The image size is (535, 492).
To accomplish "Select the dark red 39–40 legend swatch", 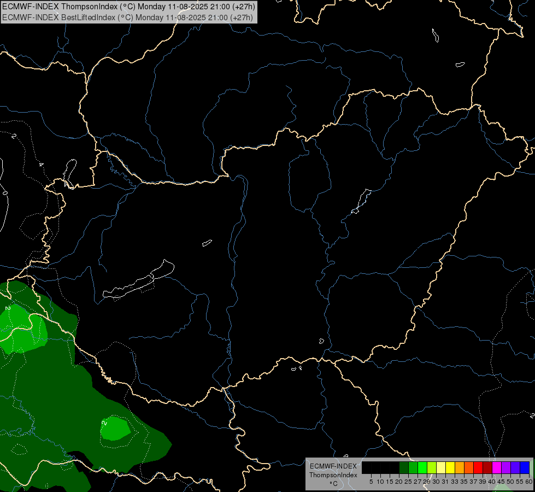I will (487, 467).
